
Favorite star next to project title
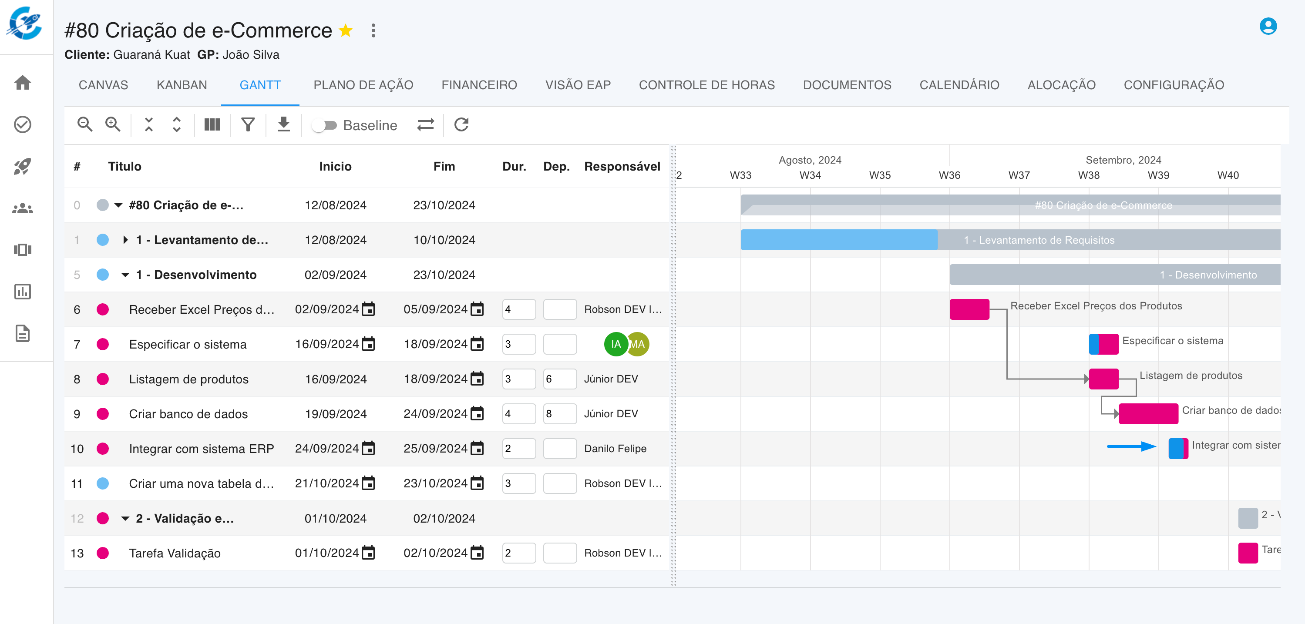(346, 30)
